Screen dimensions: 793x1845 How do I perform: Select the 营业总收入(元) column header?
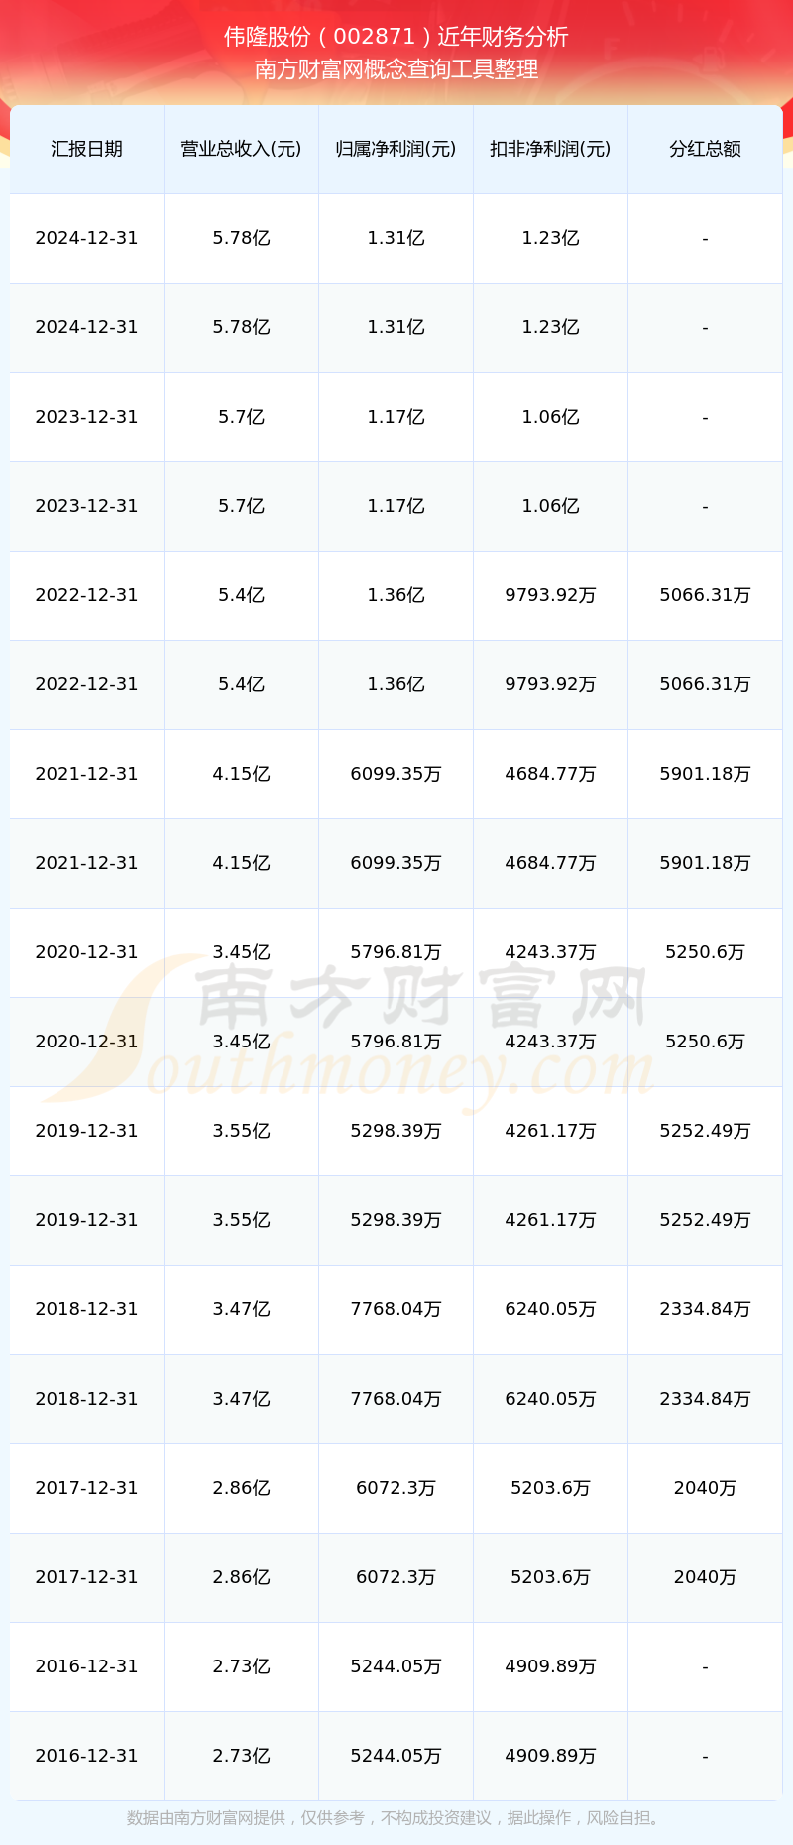241,149
